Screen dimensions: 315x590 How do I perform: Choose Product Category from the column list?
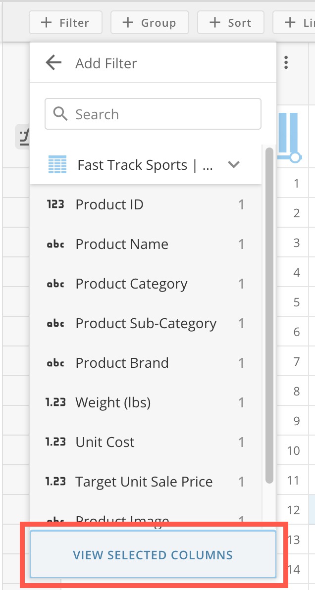131,284
